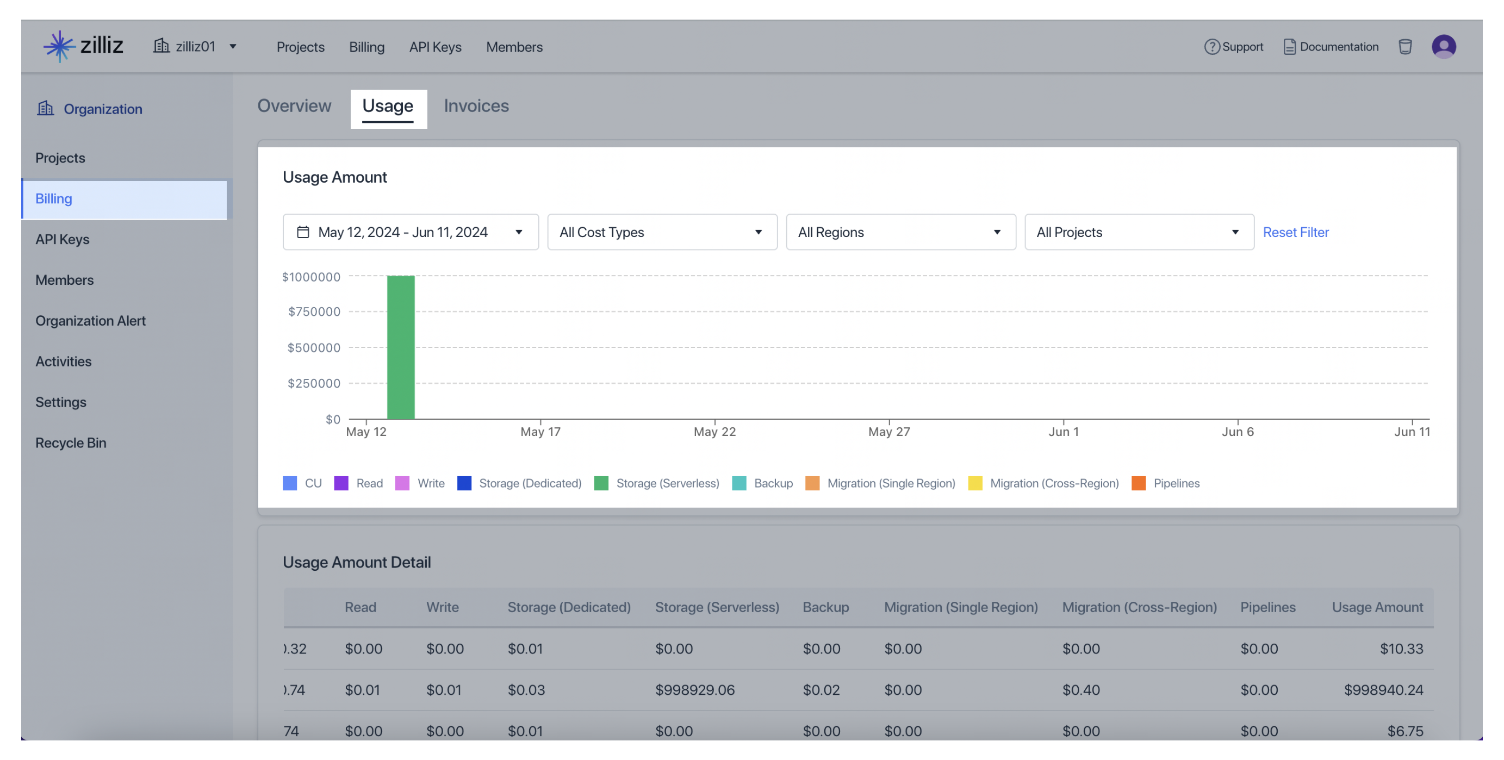
Task: Open Organization Alert in the sidebar
Action: 90,320
